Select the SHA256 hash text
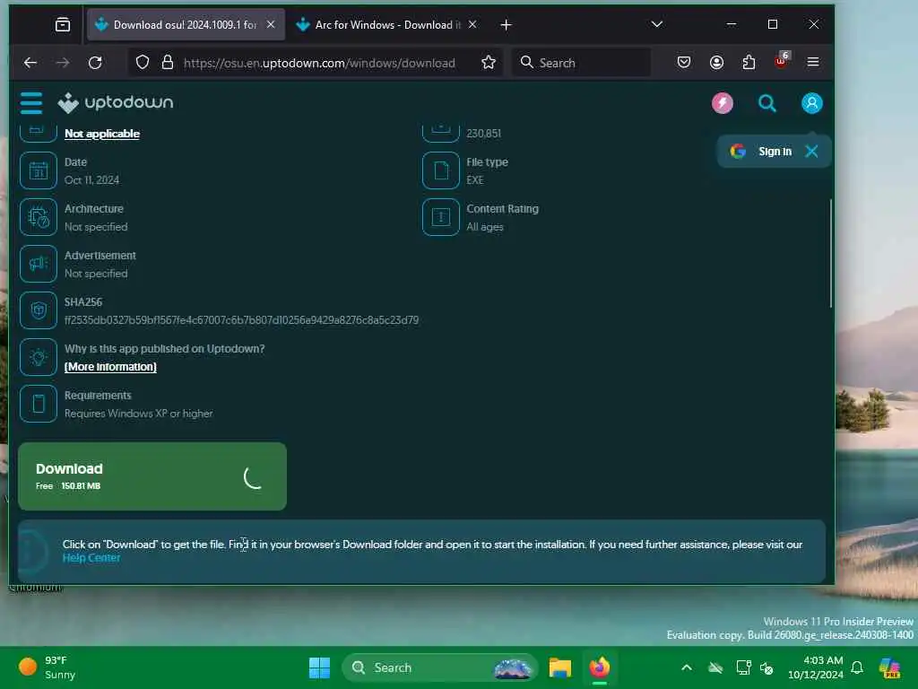 point(241,320)
